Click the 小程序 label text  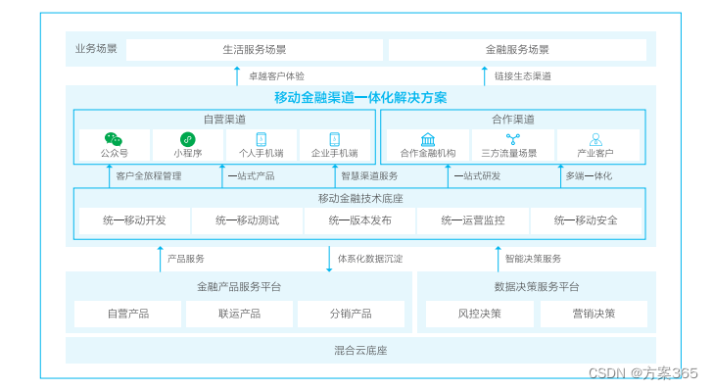188,154
